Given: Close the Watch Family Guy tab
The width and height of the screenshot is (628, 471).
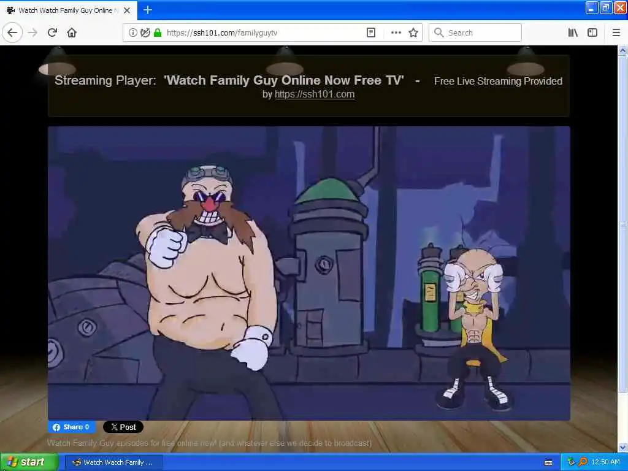Looking at the screenshot, I should (x=127, y=10).
